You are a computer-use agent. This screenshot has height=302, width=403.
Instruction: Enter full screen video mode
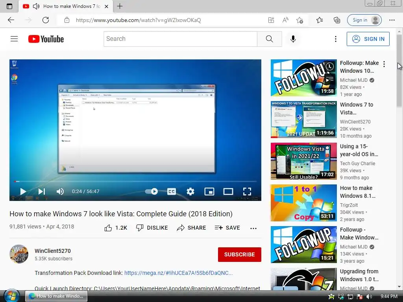tap(247, 192)
